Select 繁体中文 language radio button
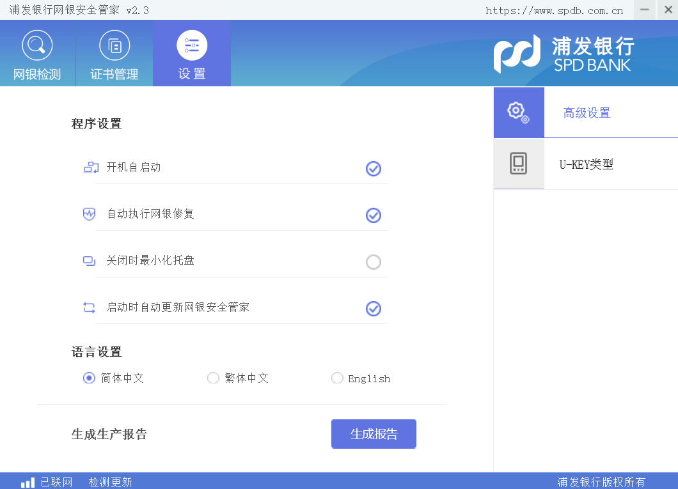Image resolution: width=678 pixels, height=489 pixels. (213, 378)
